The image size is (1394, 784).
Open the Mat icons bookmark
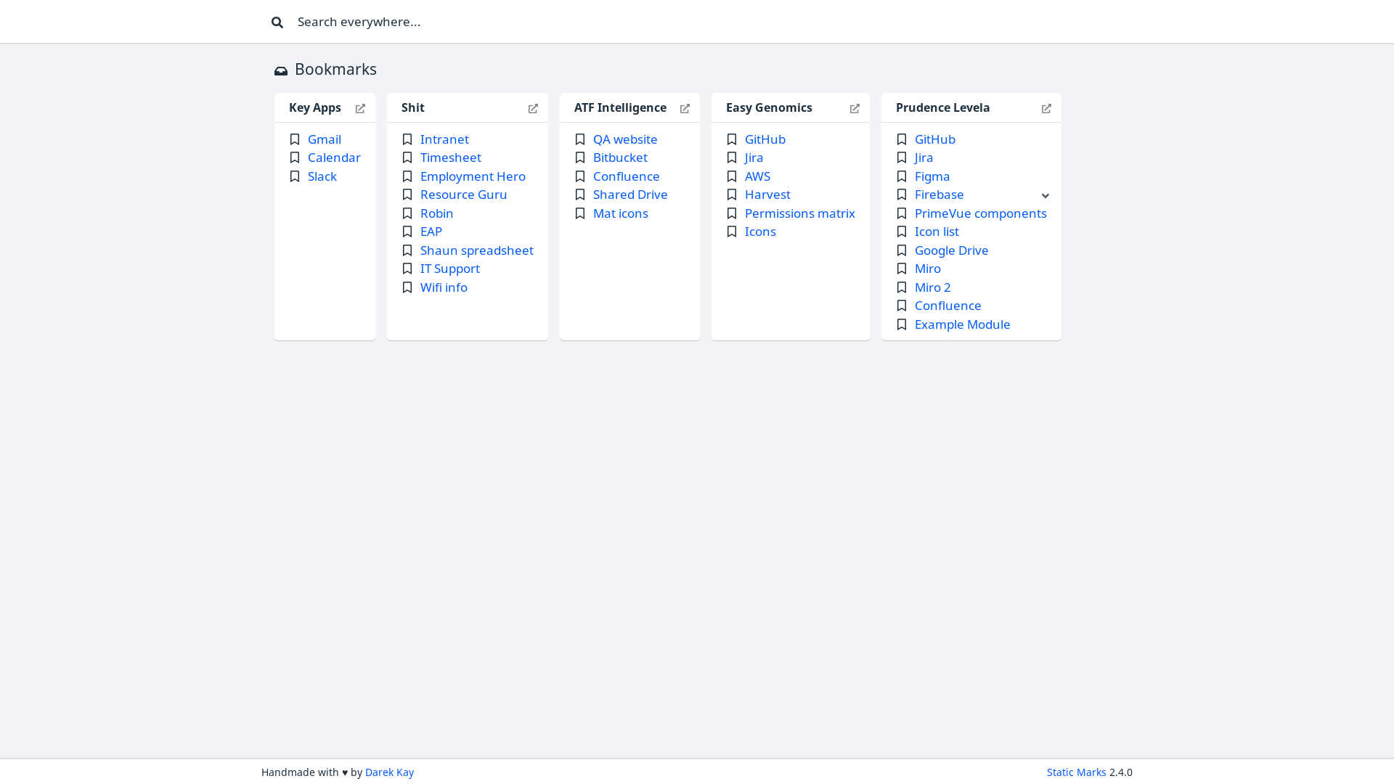pyautogui.click(x=620, y=213)
